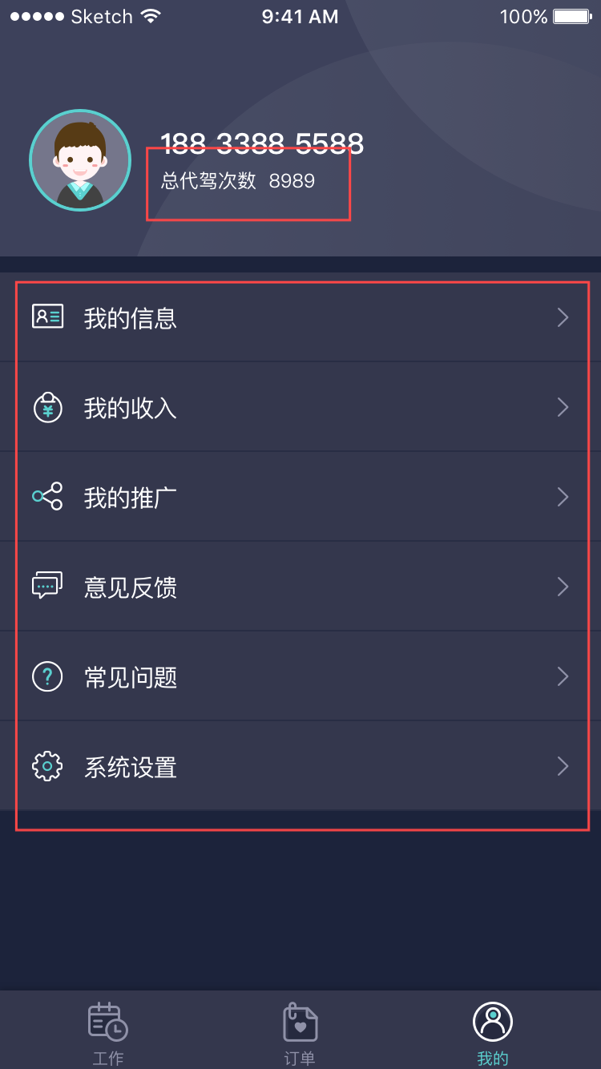601x1069 pixels.
Task: Expand 我的收入 using its chevron arrow
Action: click(563, 407)
